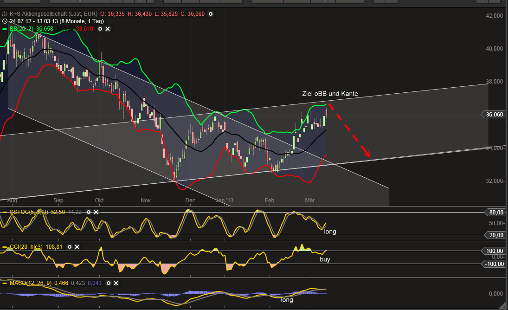This screenshot has width=508, height=310.
Task: Click the 42,000 price axis label
Action: click(495, 16)
